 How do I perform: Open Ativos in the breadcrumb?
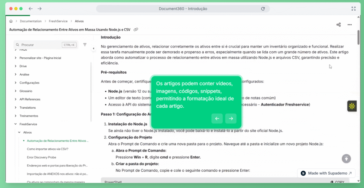click(79, 21)
